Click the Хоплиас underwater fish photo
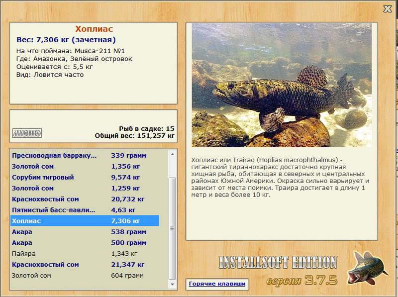 click(282, 85)
